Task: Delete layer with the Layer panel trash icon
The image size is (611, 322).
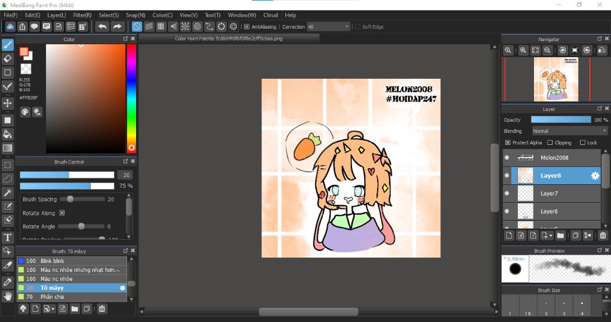Action: click(603, 235)
